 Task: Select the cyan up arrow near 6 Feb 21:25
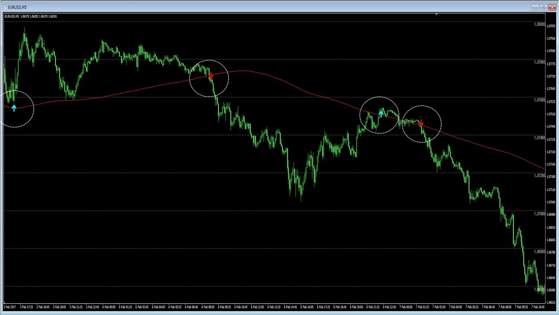click(x=381, y=114)
